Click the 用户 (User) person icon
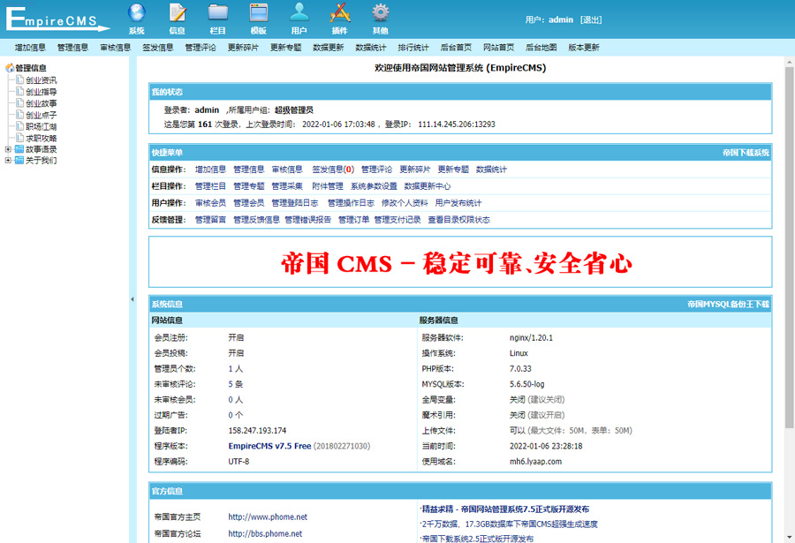 pyautogui.click(x=299, y=13)
